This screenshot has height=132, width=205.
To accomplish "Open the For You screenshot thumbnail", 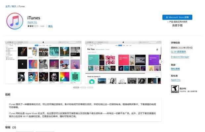I will [x=123, y=62].
